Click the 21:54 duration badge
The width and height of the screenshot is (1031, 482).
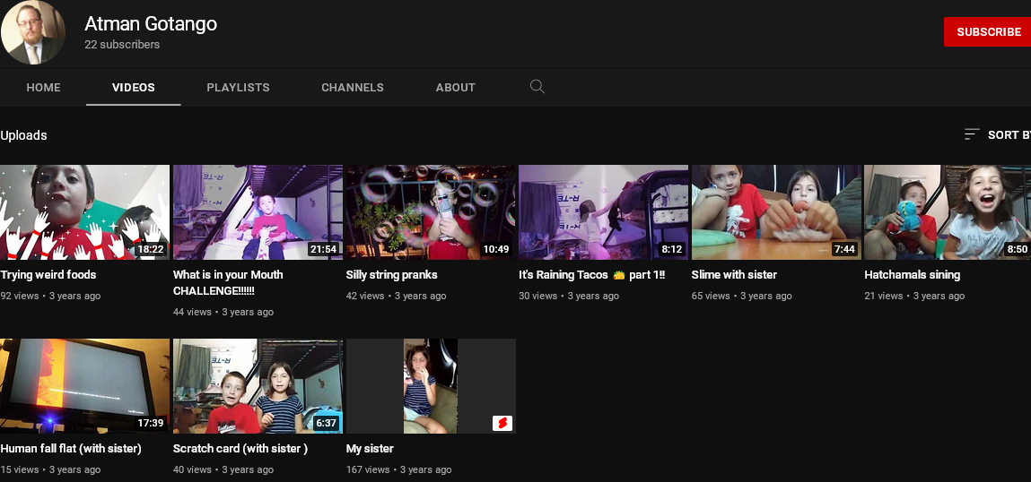[324, 250]
